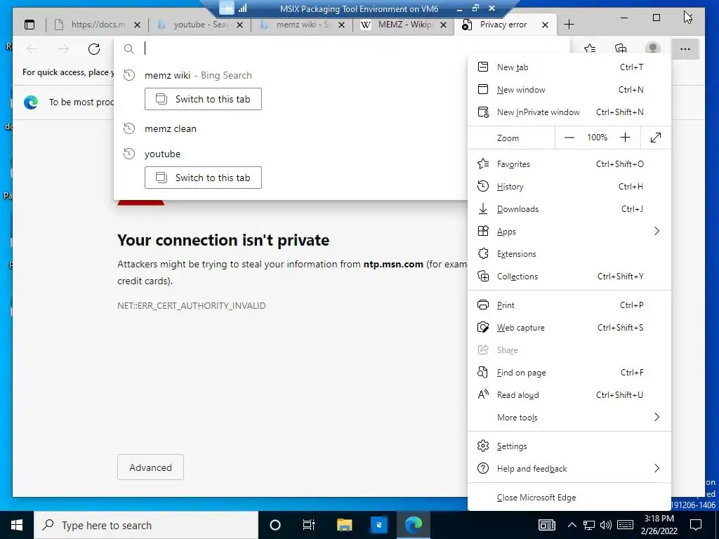Open the profile avatar icon

pyautogui.click(x=652, y=48)
